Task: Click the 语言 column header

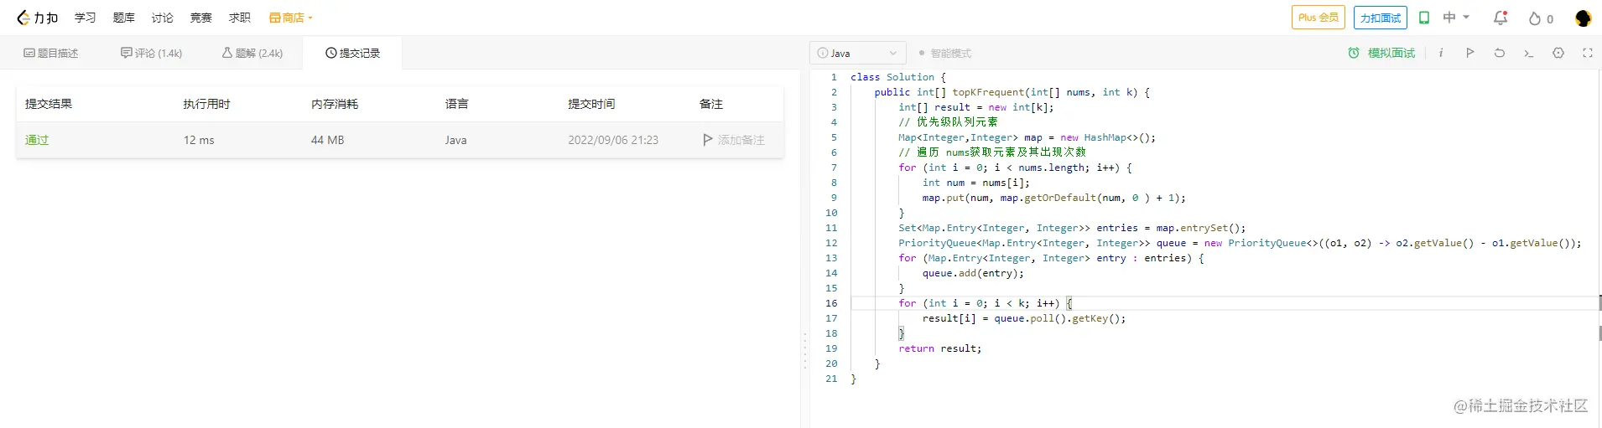Action: tap(457, 104)
